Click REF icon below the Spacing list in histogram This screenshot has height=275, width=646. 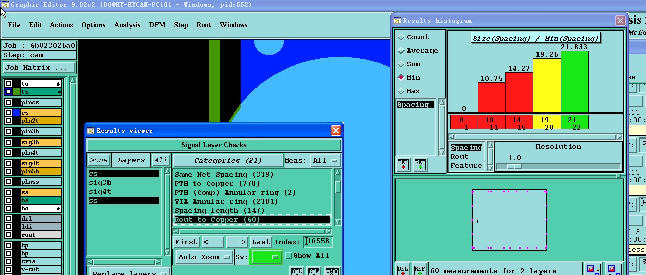(x=420, y=164)
